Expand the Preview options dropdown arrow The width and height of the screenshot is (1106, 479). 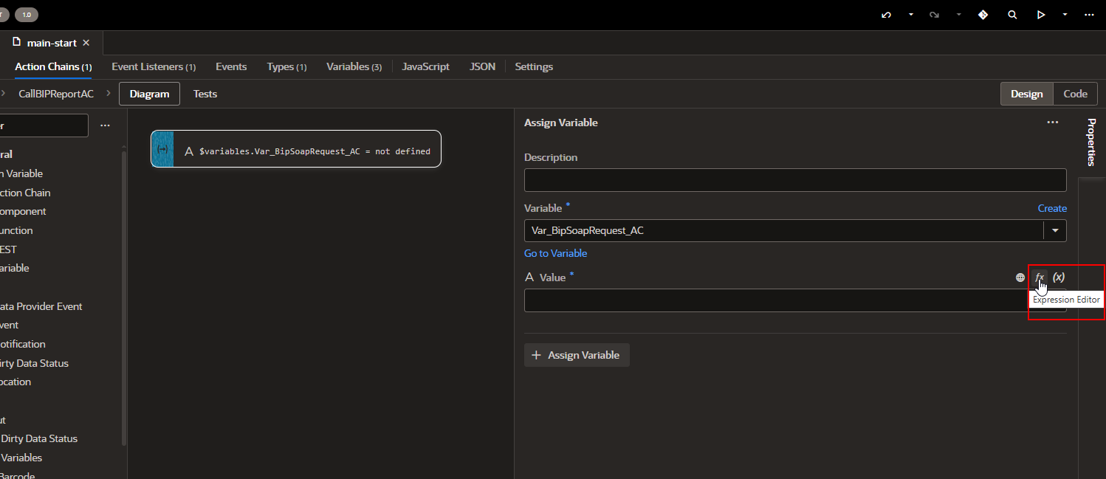1065,15
